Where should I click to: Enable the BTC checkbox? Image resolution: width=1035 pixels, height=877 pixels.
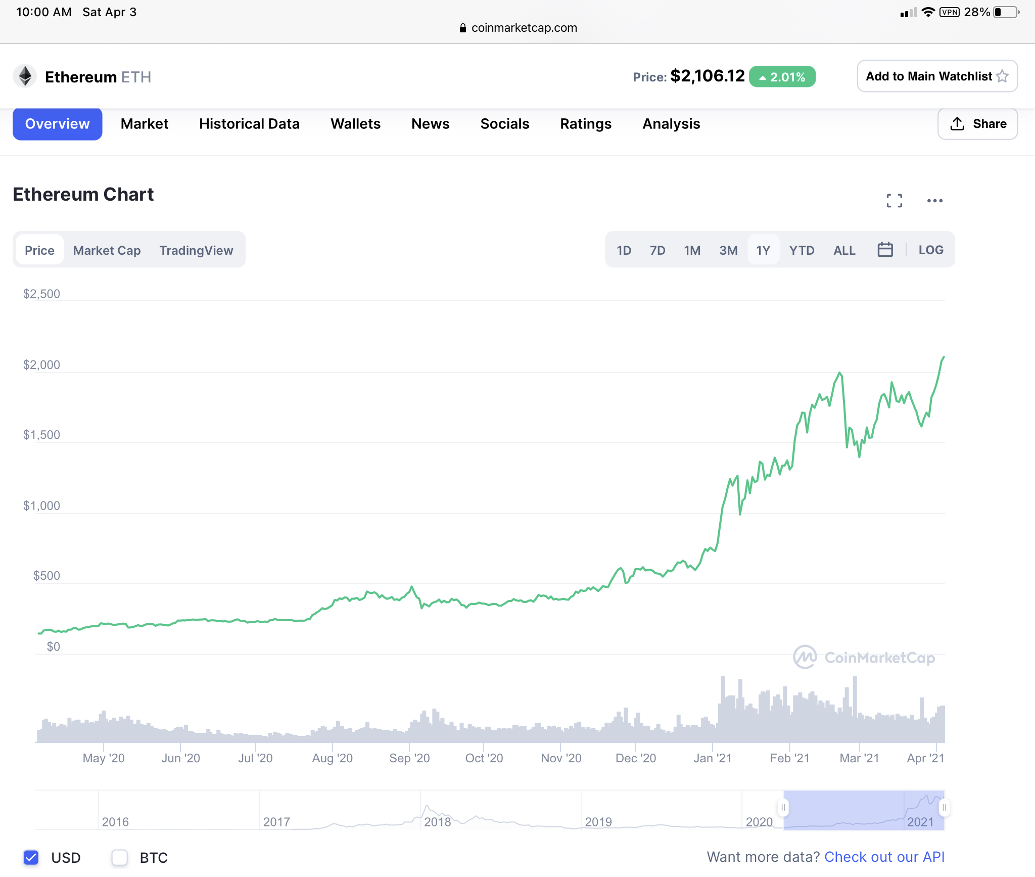click(x=120, y=857)
